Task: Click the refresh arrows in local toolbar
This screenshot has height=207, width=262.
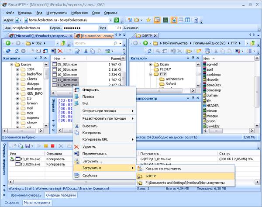Action: [149, 51]
